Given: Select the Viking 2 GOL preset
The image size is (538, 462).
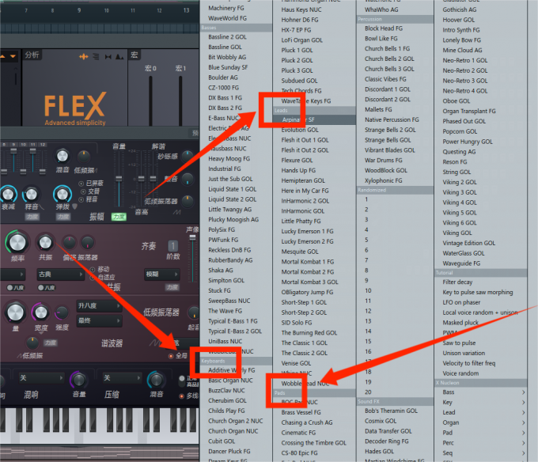Looking at the screenshot, I should coord(459,182).
